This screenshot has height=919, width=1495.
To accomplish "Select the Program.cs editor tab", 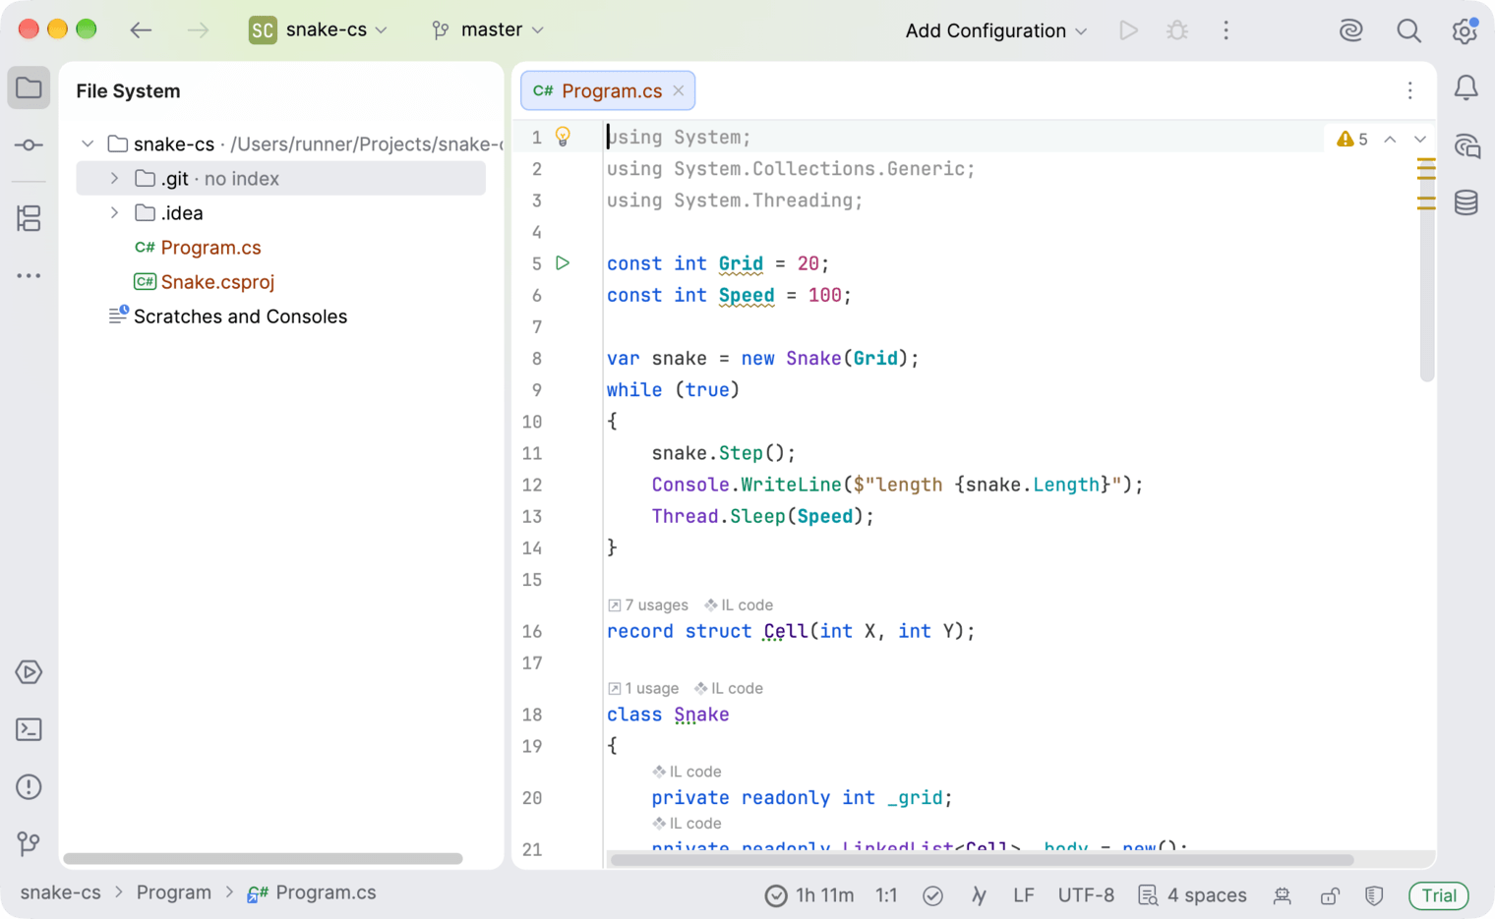I will tap(607, 90).
